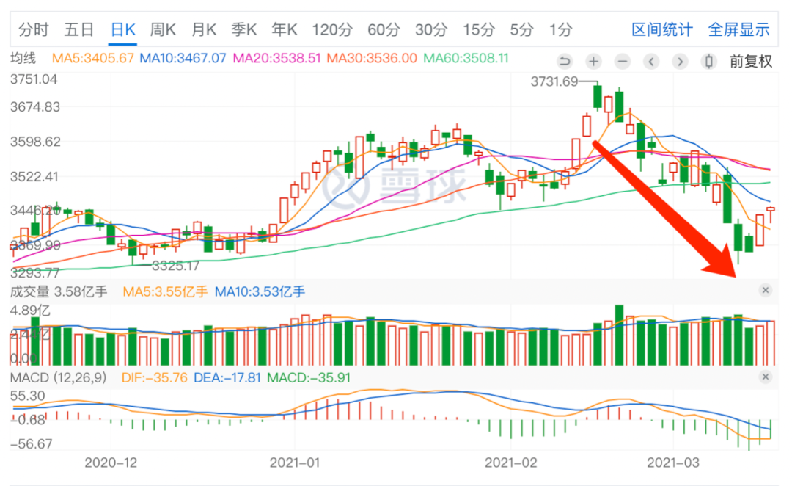Screen dimensions: 792x486
Task: Switch to the 60分 interval tab
Action: tap(384, 30)
